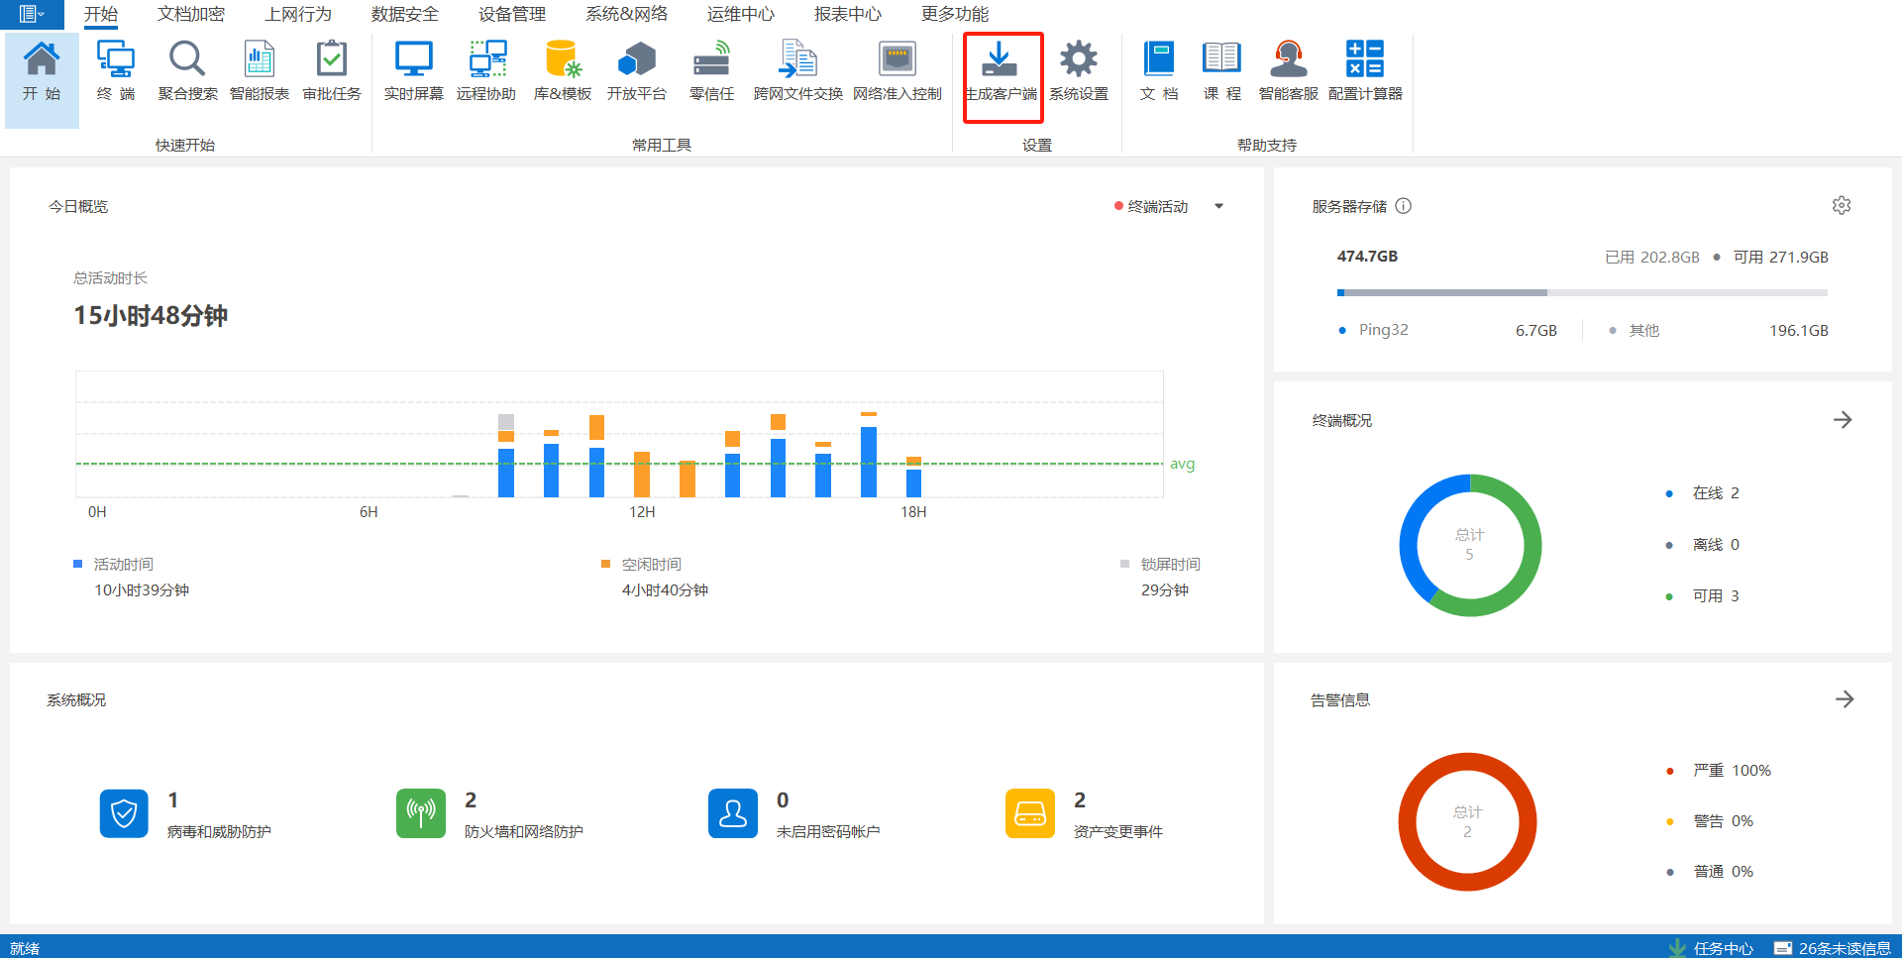
Task: Expand 终端概况 details arrow
Action: click(x=1843, y=420)
